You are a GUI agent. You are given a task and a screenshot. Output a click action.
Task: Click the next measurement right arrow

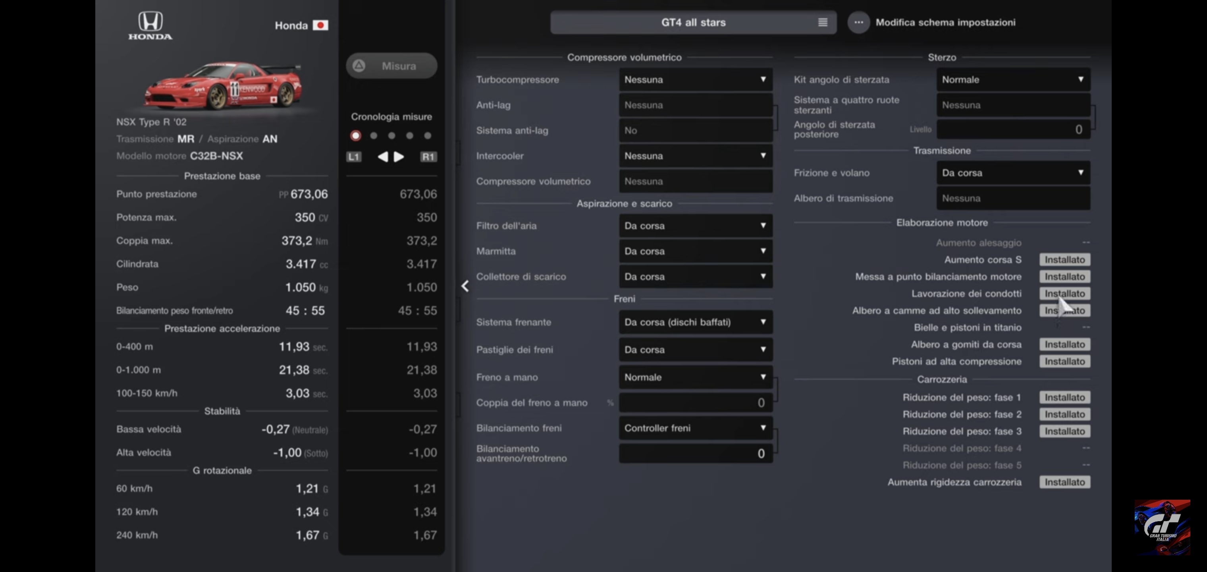tap(399, 157)
